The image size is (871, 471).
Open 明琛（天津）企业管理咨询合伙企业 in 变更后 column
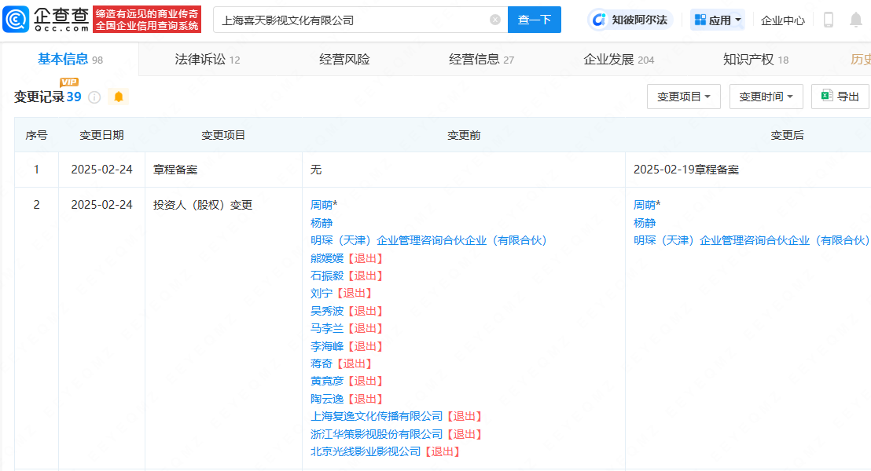pos(752,240)
